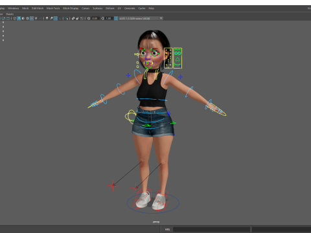Select the blue plus control near left shoulder
The height and width of the screenshot is (233, 311).
tap(181, 77)
